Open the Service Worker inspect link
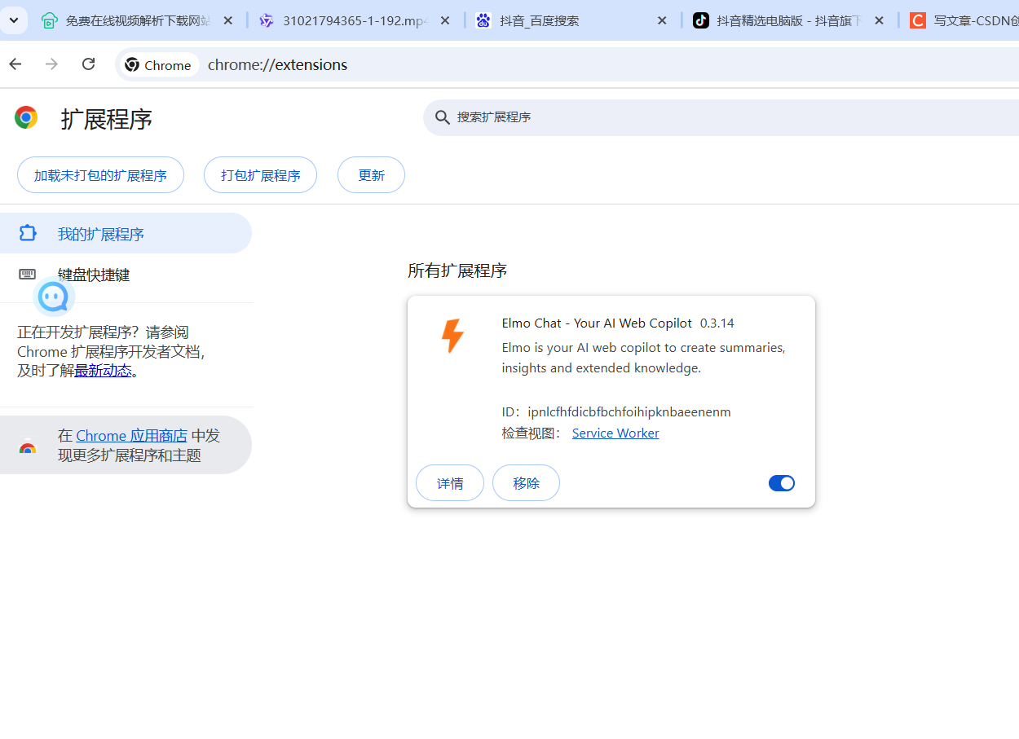This screenshot has height=739, width=1019. click(615, 433)
